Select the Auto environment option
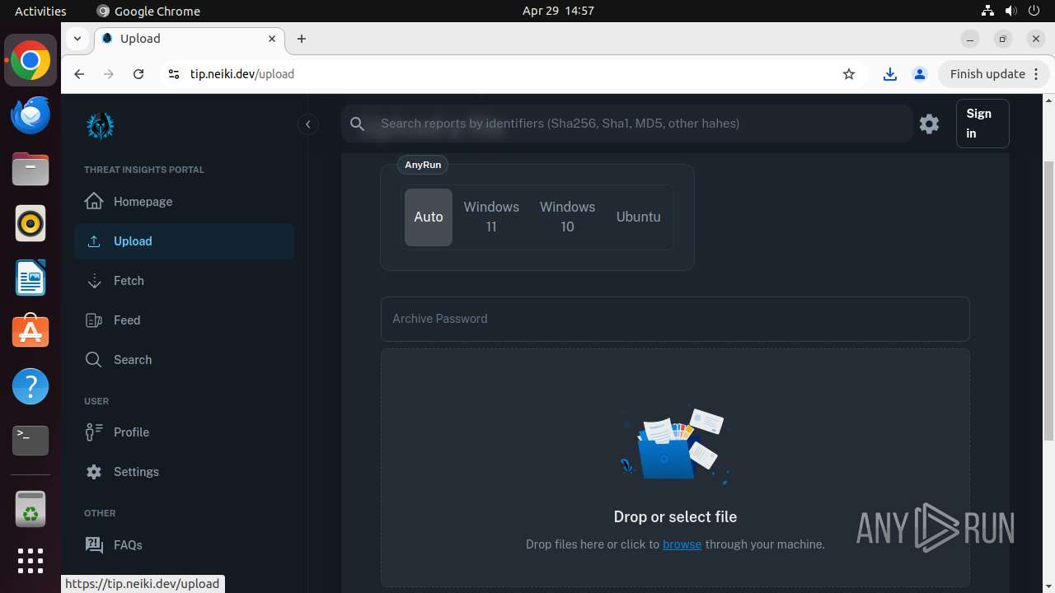Image resolution: width=1055 pixels, height=593 pixels. (x=429, y=217)
